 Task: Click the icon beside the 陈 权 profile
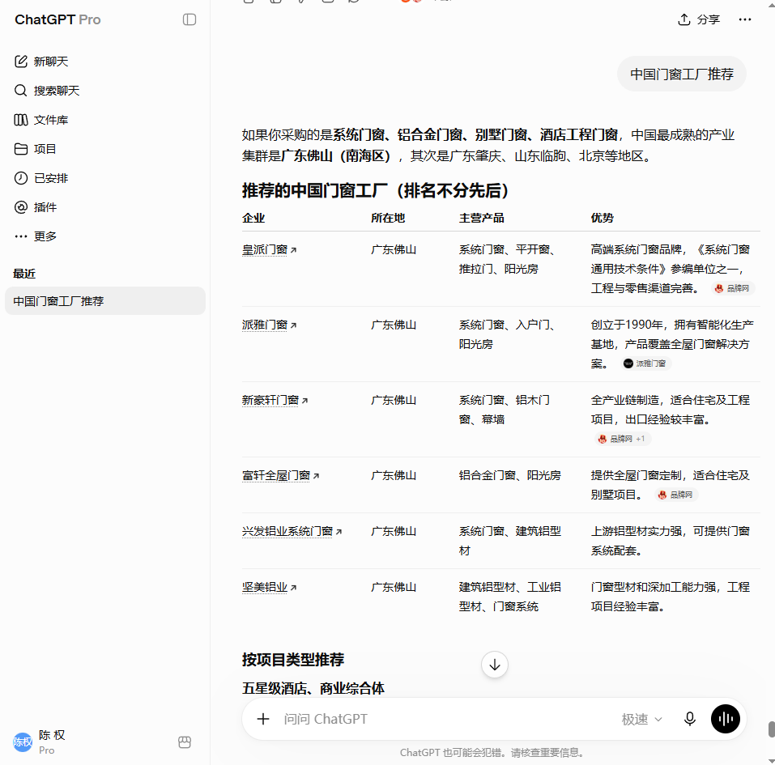[185, 742]
